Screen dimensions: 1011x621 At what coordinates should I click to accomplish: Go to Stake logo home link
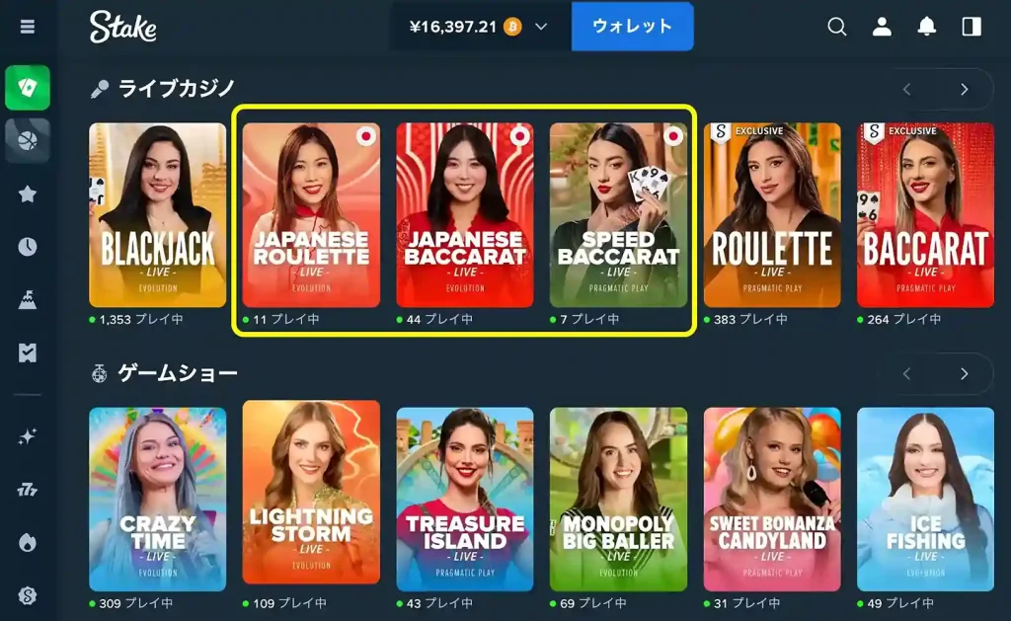(x=122, y=27)
